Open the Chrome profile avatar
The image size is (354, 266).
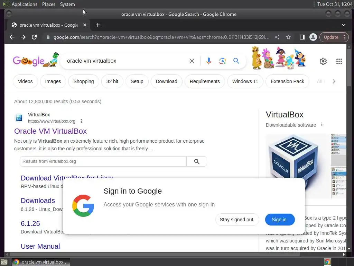[x=313, y=37]
